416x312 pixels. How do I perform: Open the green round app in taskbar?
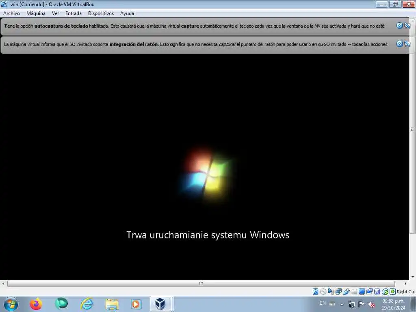click(x=61, y=304)
